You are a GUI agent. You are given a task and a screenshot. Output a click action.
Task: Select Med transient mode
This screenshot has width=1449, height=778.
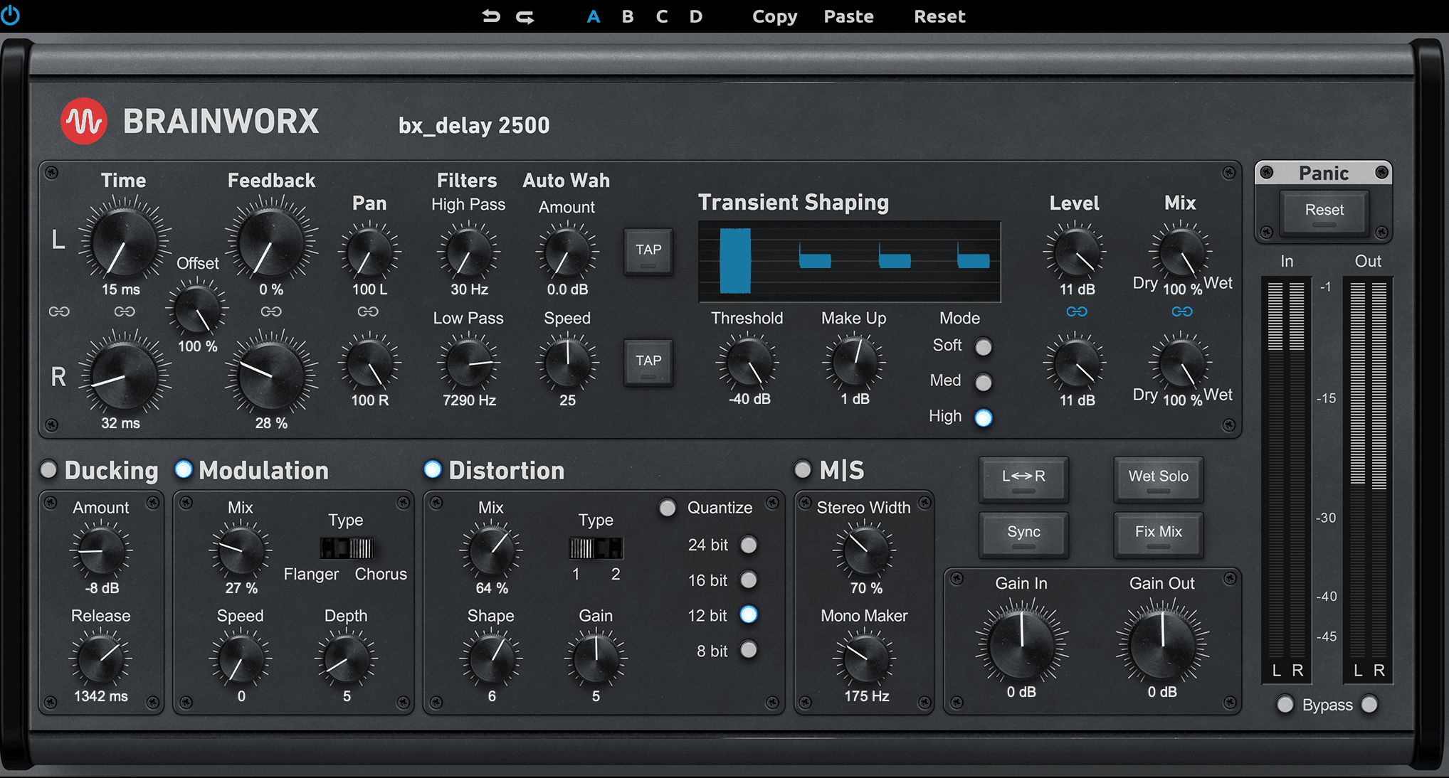(984, 383)
